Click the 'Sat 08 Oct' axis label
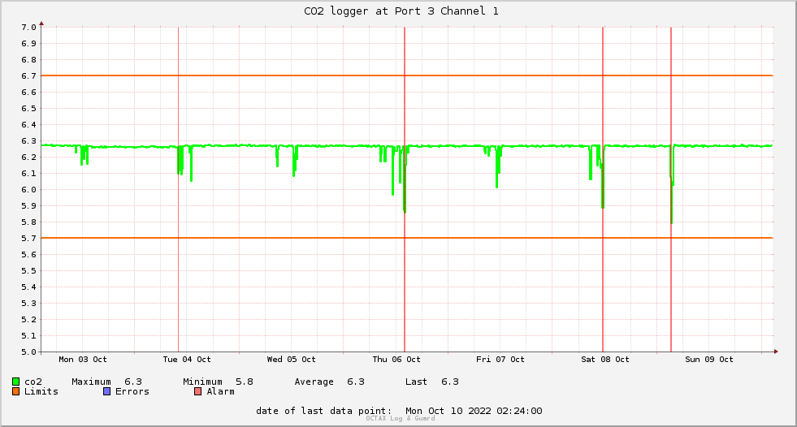 pyautogui.click(x=605, y=360)
